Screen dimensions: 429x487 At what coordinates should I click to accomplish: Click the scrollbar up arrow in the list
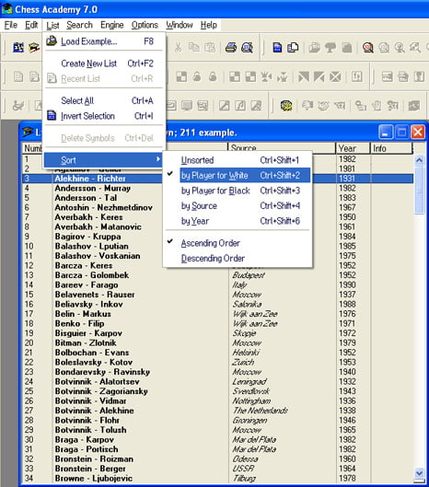pyautogui.click(x=419, y=160)
